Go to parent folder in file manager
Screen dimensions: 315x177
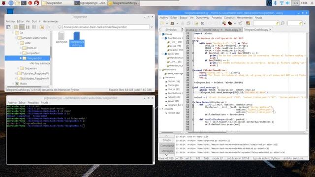(x=60, y=27)
